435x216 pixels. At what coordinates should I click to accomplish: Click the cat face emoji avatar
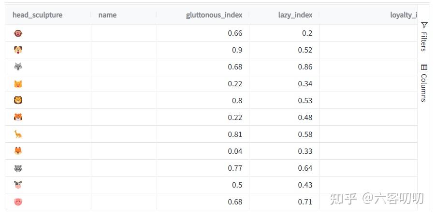point(18,84)
